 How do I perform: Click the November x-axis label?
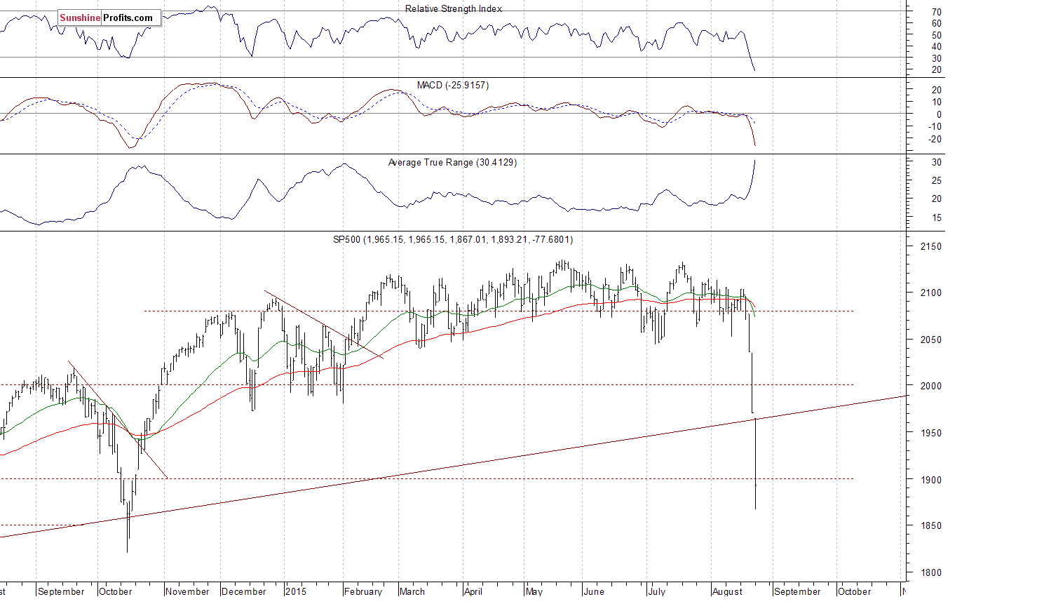tap(187, 591)
